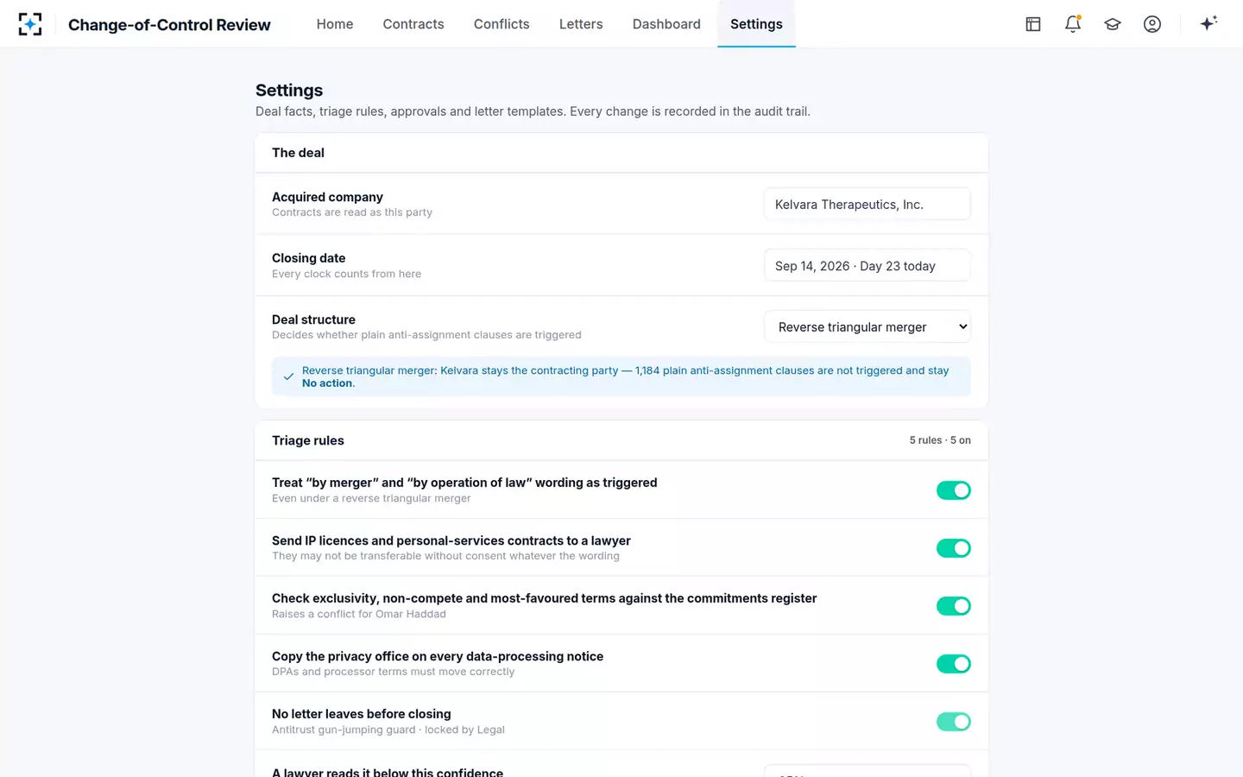
Task: Disable sending IP licences to a lawyer
Action: 954,548
